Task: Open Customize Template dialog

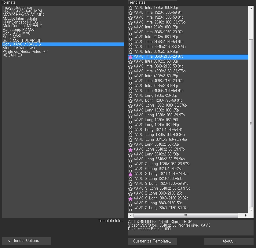Action: (x=152, y=241)
